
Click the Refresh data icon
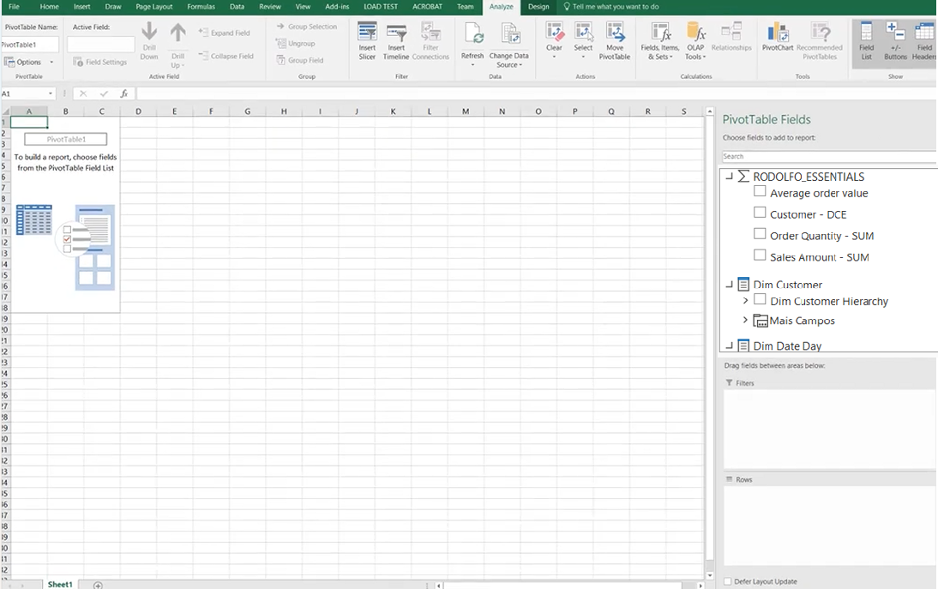click(x=472, y=40)
